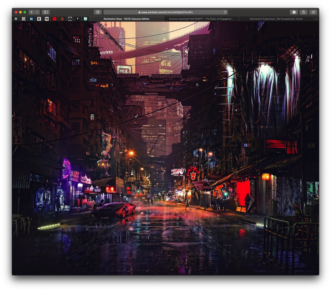Open the Washington Post pinned tab
The image size is (331, 291).
click(47, 19)
